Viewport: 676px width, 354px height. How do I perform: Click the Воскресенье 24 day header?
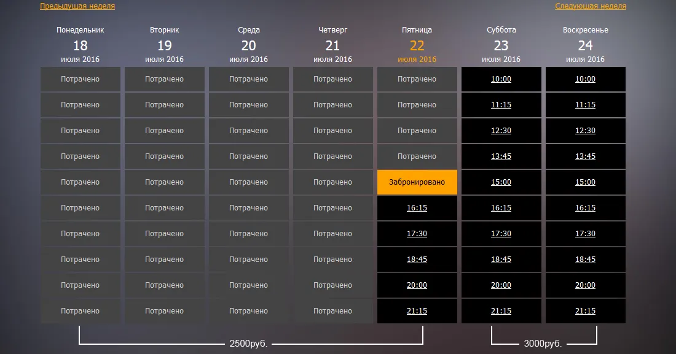point(586,45)
